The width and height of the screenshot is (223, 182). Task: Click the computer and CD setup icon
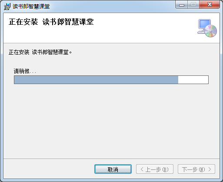click(207, 28)
